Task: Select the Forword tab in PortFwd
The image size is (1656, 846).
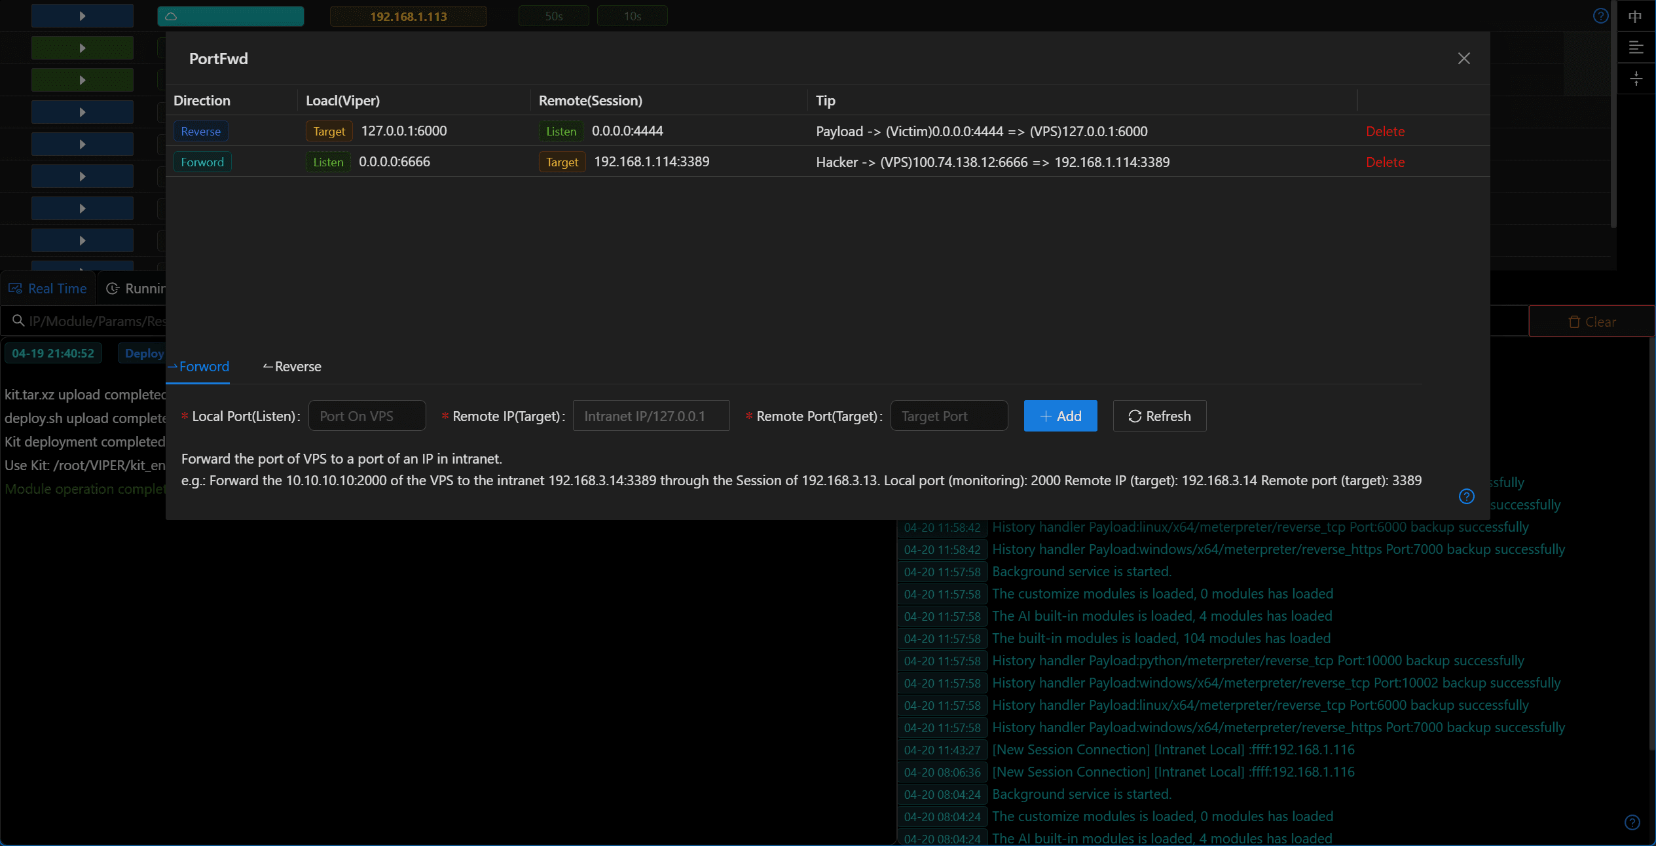Action: [198, 367]
